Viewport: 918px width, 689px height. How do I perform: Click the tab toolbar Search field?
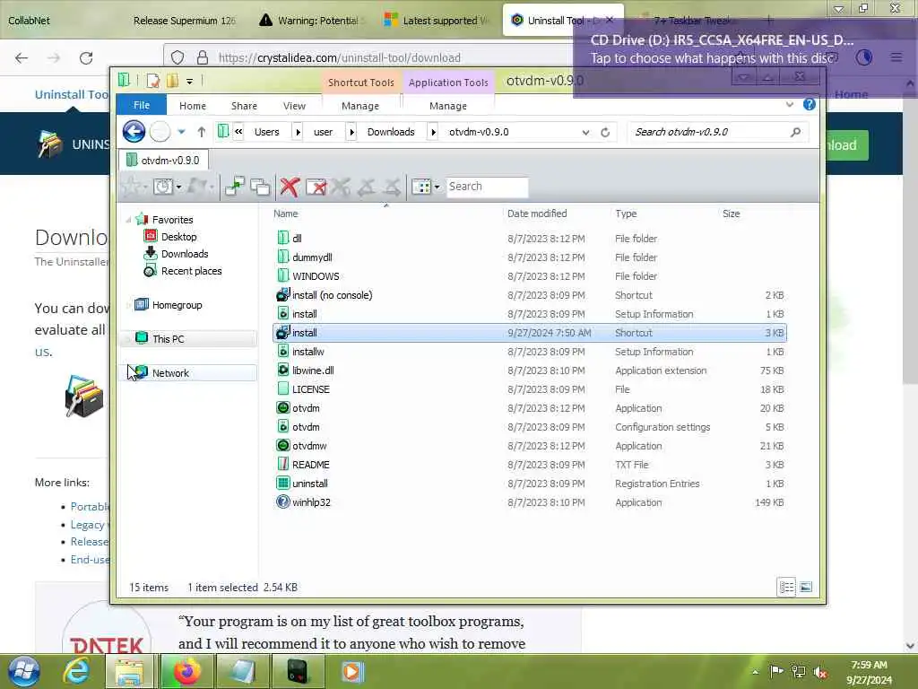click(x=487, y=187)
